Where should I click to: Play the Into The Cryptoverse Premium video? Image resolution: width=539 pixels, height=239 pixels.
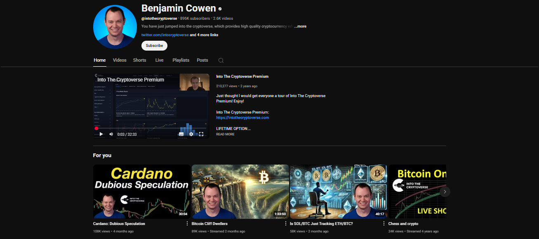(x=101, y=134)
